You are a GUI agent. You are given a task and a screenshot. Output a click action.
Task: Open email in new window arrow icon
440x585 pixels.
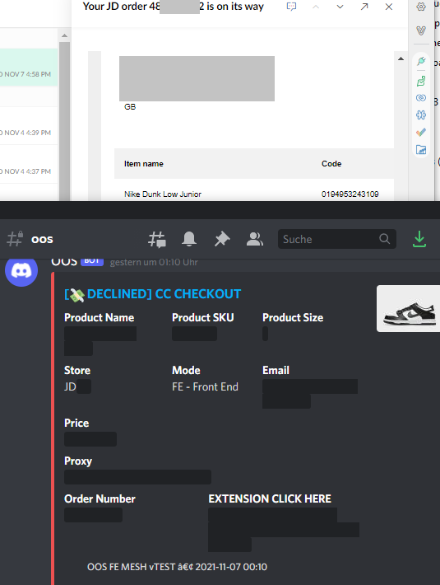pos(364,7)
